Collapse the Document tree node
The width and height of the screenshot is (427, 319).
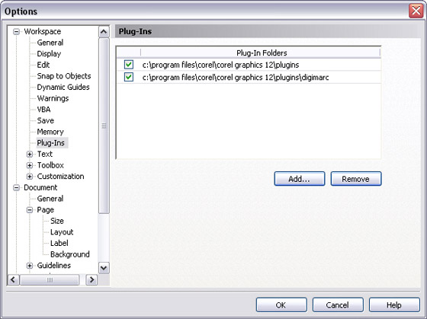click(x=16, y=187)
